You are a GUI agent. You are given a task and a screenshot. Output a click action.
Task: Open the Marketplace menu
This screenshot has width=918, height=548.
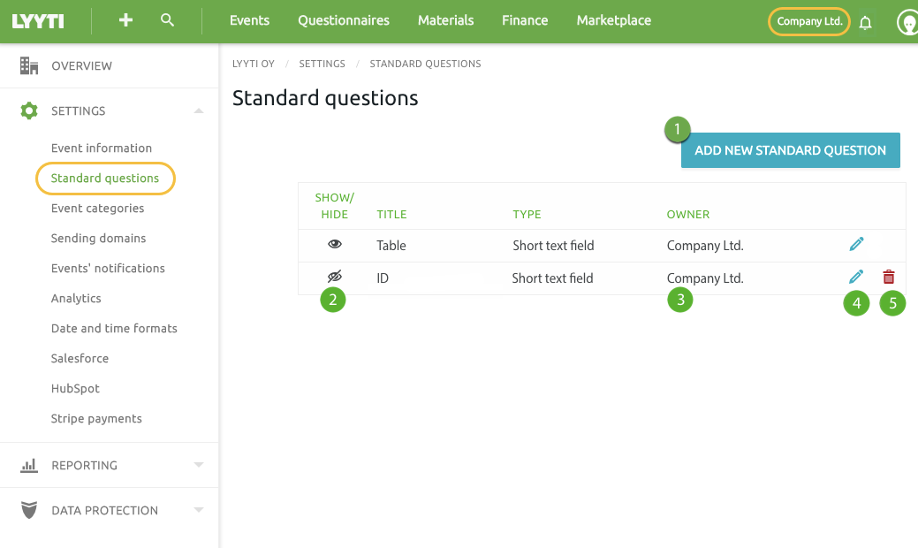pos(613,20)
